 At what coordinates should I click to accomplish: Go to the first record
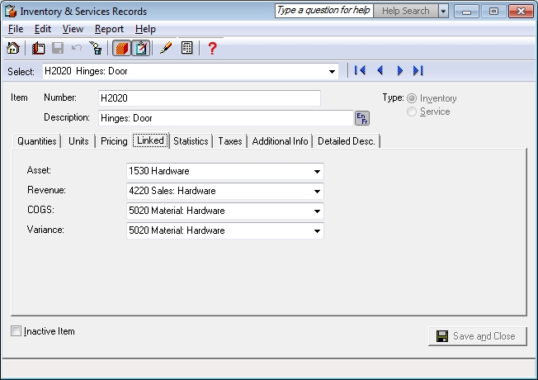click(x=360, y=71)
